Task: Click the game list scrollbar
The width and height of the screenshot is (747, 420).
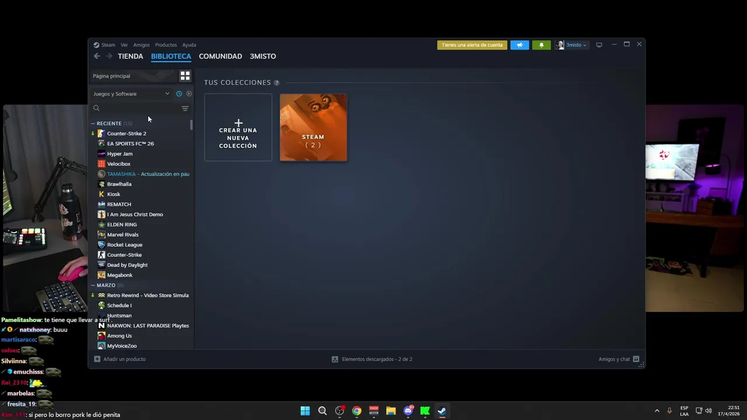Action: tap(191, 125)
